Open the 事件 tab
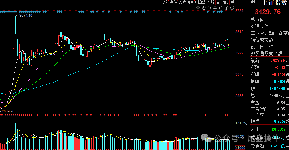The width and height of the screenshot is (289, 150). click(x=173, y=2)
